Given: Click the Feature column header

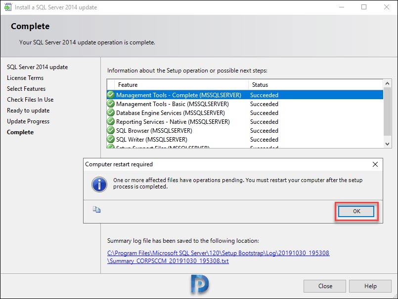Looking at the screenshot, I should tap(181, 85).
